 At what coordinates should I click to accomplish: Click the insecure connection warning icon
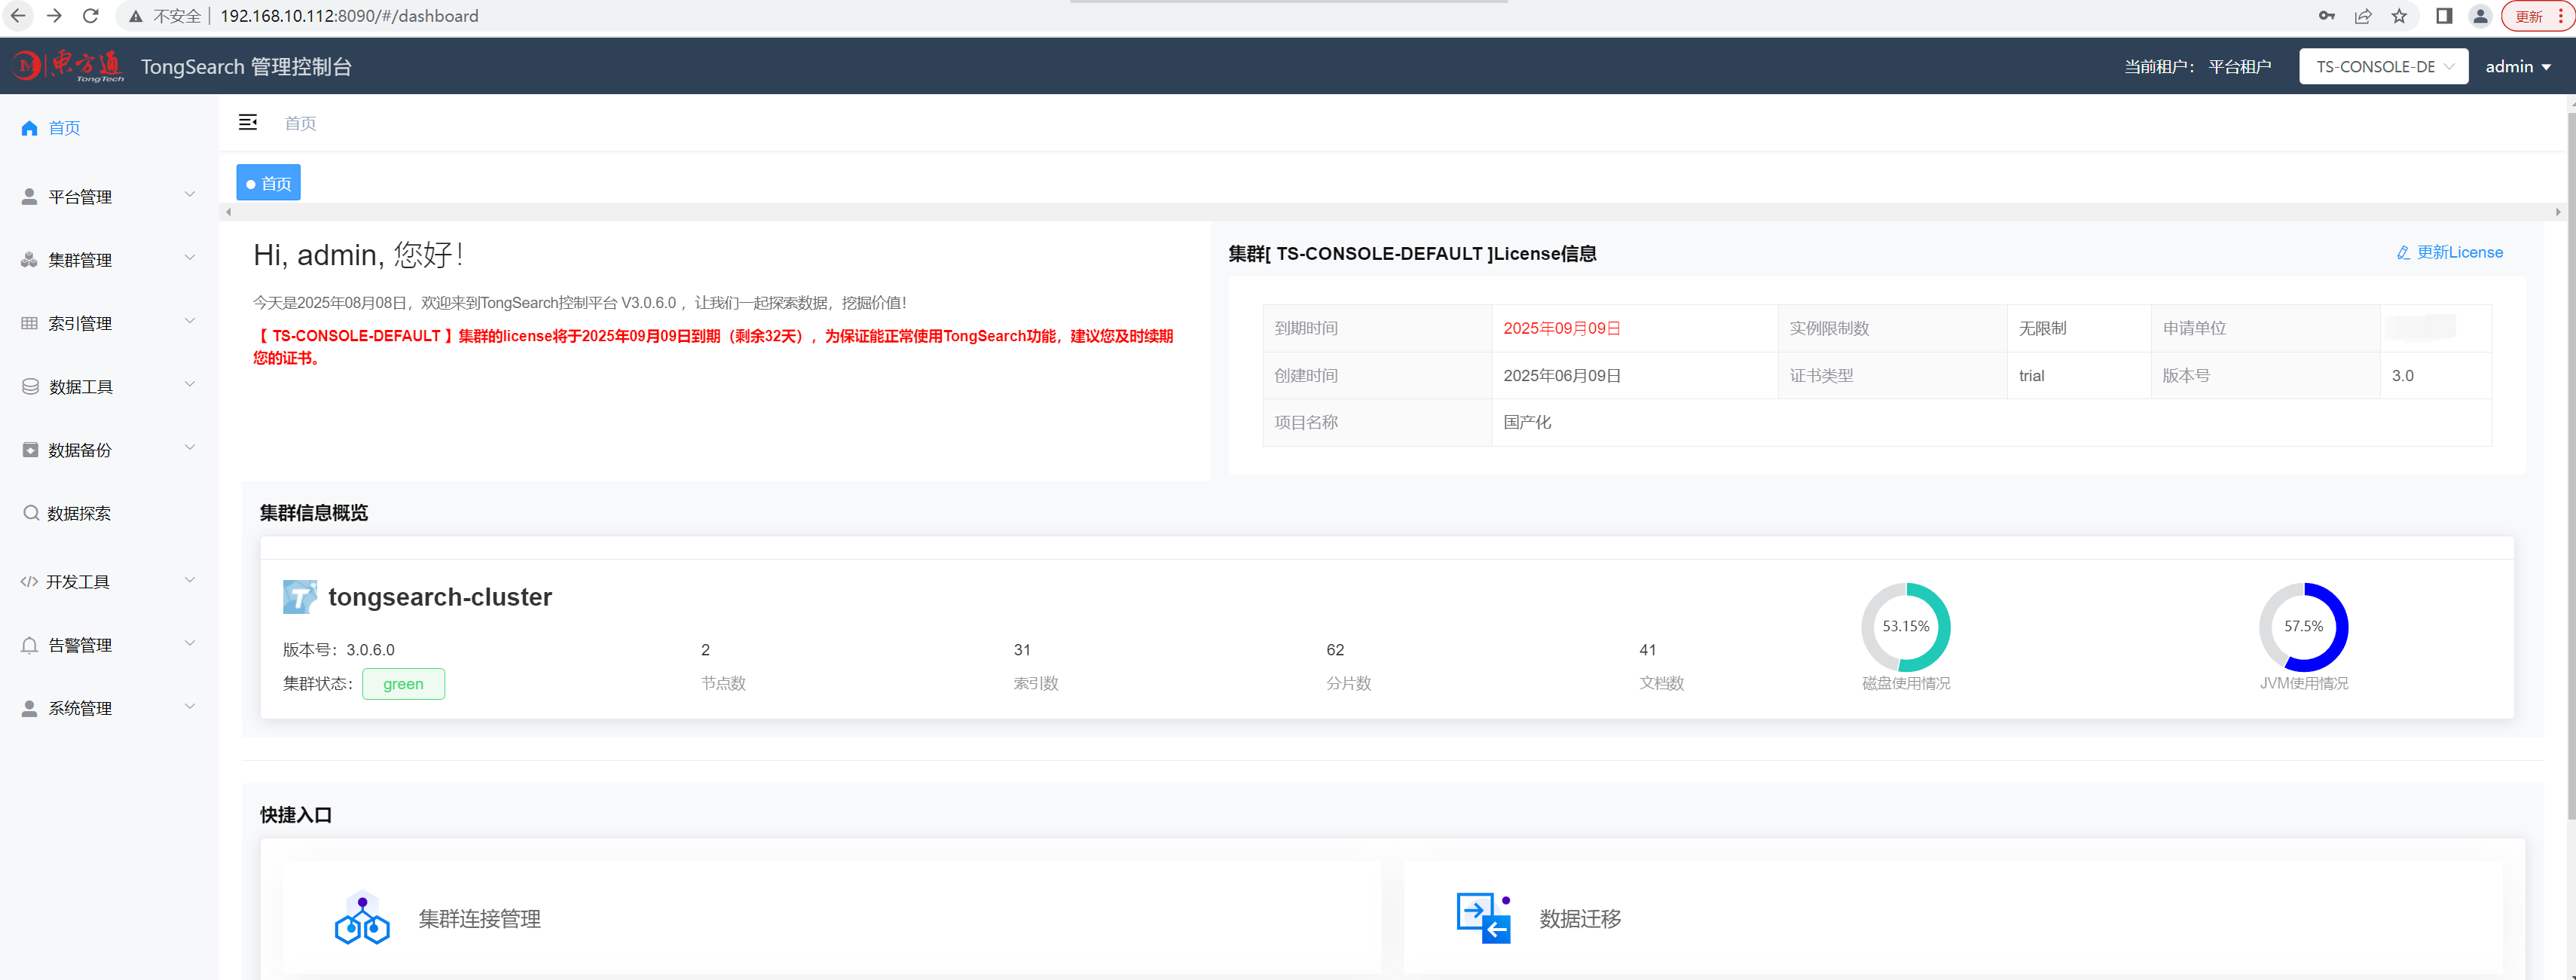(x=135, y=16)
